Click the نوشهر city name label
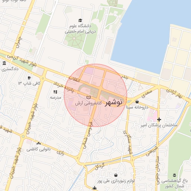191x191 pixels. tap(113, 103)
